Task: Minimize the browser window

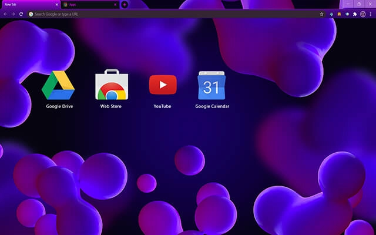Action: click(348, 4)
